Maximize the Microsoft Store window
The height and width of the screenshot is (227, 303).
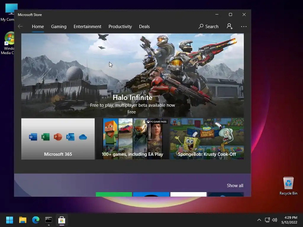point(230,14)
